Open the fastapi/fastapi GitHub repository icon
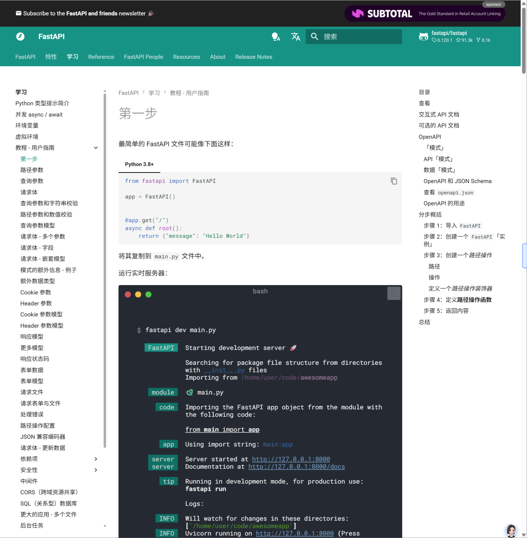The image size is (527, 538). [x=423, y=37]
